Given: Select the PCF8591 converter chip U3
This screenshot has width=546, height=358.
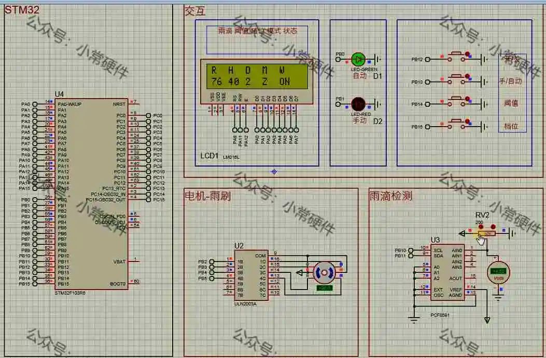Looking at the screenshot, I should click(447, 272).
